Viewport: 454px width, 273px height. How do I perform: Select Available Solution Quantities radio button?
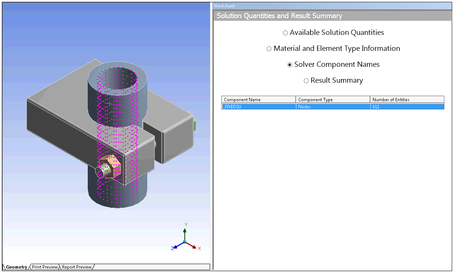click(285, 33)
